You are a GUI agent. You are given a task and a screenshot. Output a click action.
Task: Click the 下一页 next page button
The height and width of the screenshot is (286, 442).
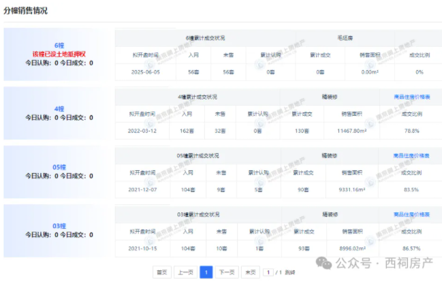228,272
